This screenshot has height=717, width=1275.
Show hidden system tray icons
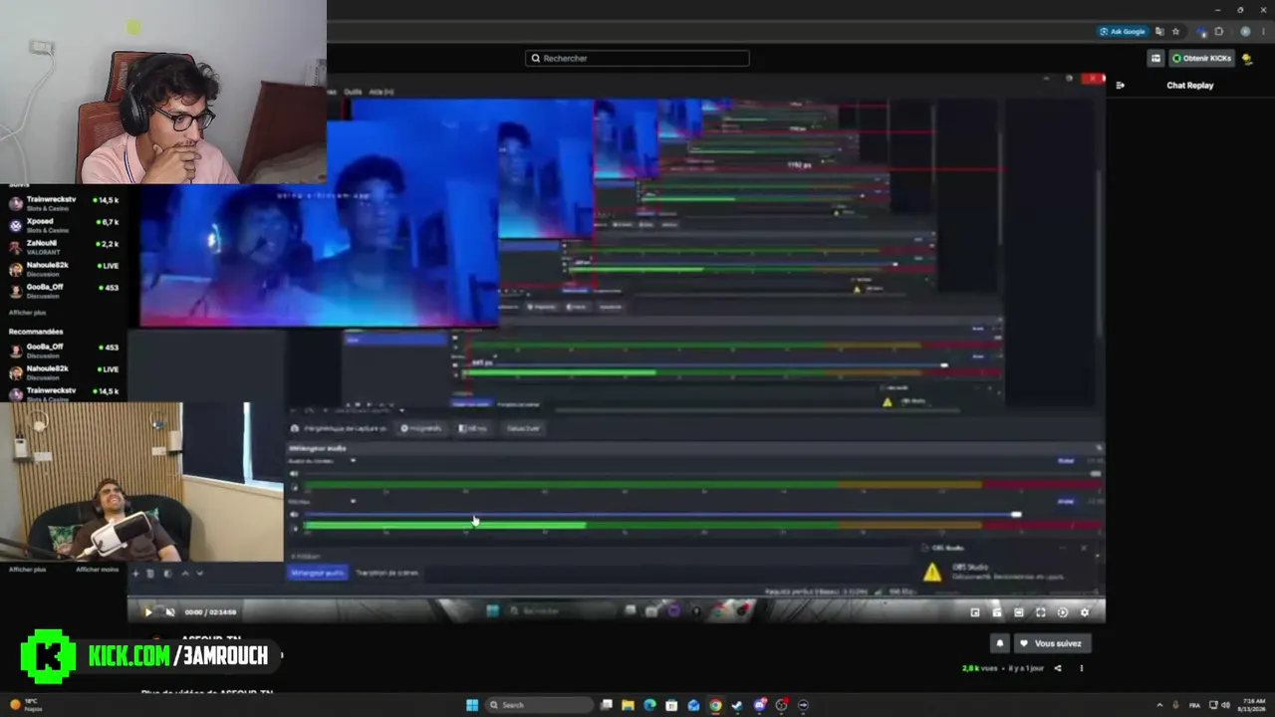click(1159, 705)
